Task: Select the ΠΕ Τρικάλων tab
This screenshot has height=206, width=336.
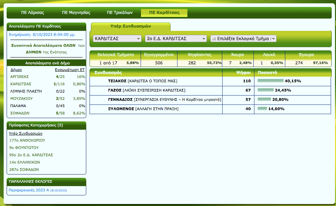Action: (x=119, y=13)
